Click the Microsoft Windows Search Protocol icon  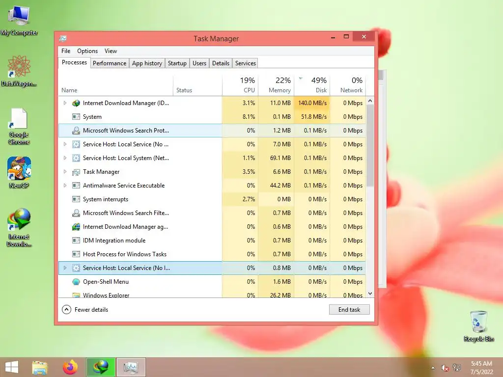click(76, 131)
